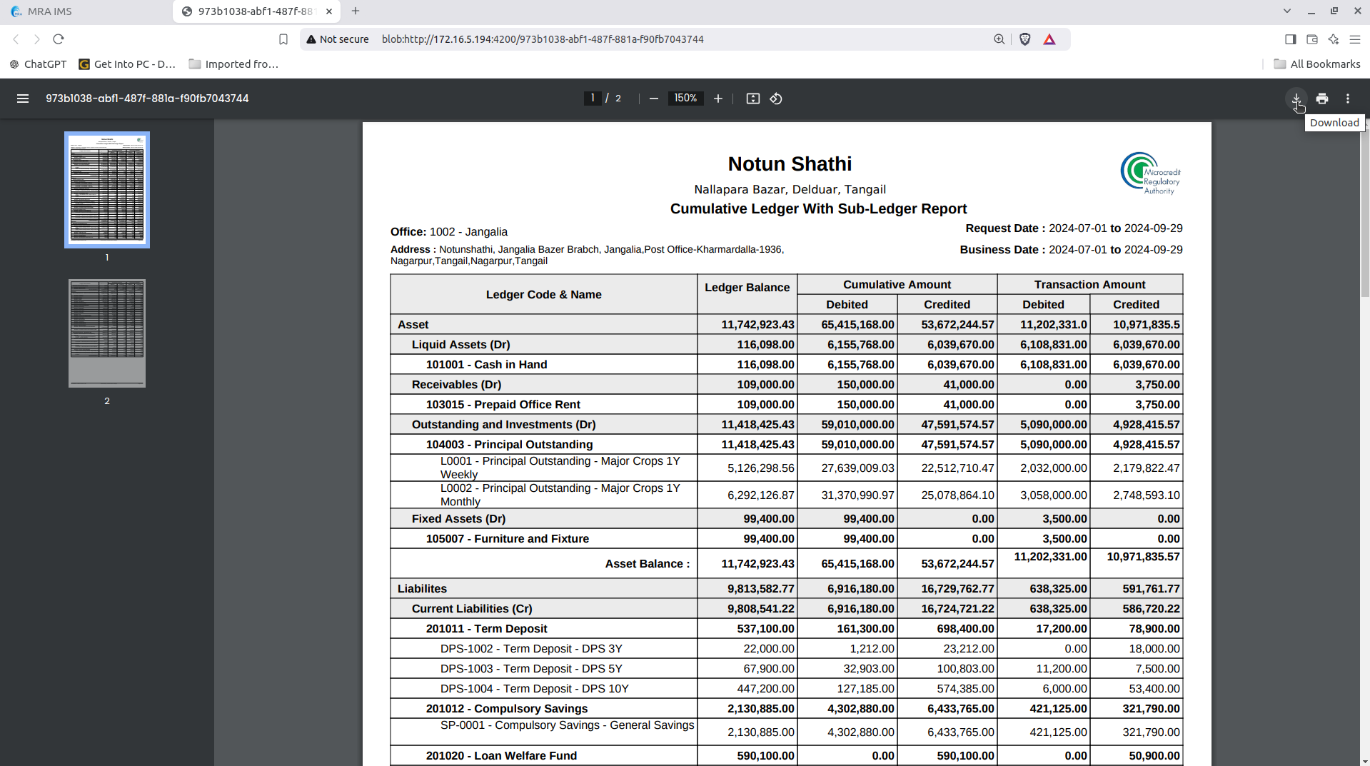Open PDF viewer more actions menu
The height and width of the screenshot is (766, 1370).
point(1348,99)
